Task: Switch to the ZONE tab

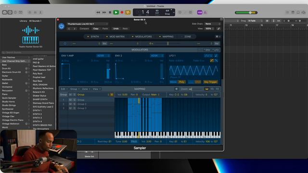Action: [x=186, y=37]
